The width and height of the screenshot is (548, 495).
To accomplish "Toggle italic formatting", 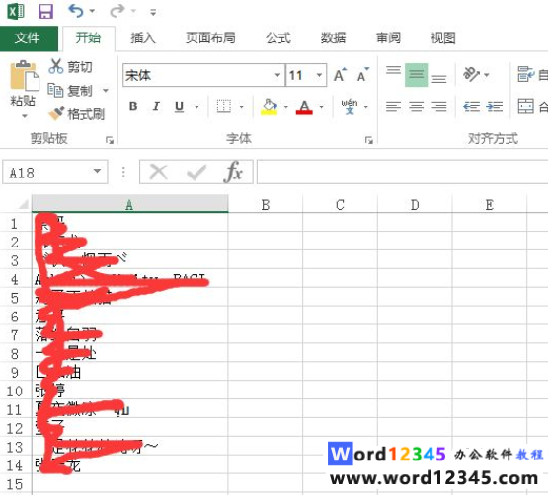I will pyautogui.click(x=156, y=106).
